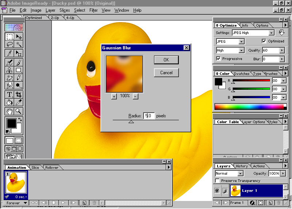Image resolution: width=292 pixels, height=209 pixels.
Task: Open the High quality level dropdown
Action: (242, 50)
